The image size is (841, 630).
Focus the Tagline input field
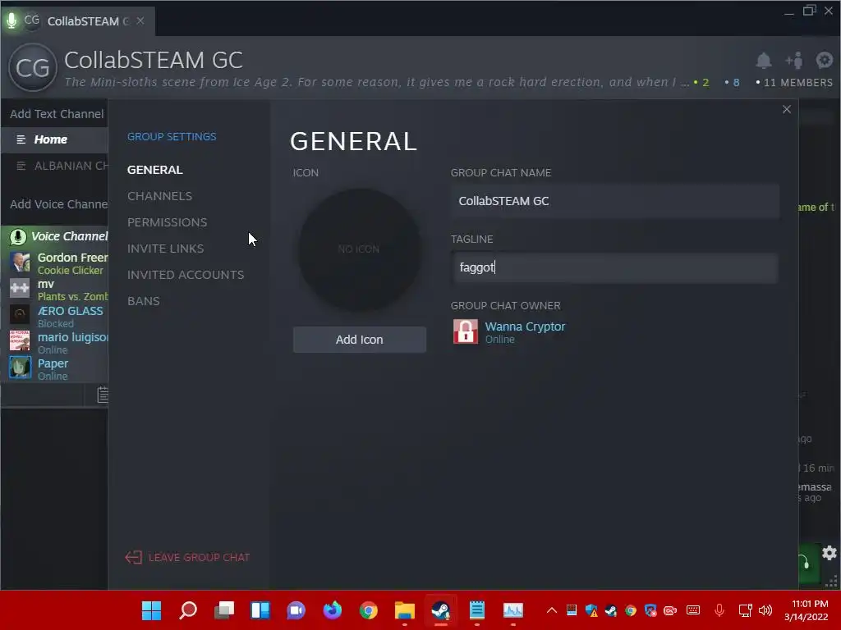click(x=614, y=267)
